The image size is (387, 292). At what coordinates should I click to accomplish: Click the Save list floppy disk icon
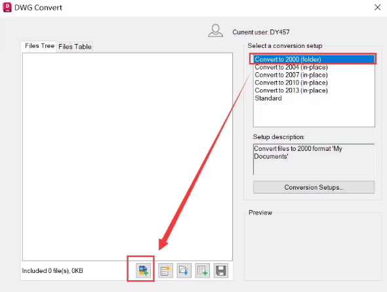click(221, 270)
